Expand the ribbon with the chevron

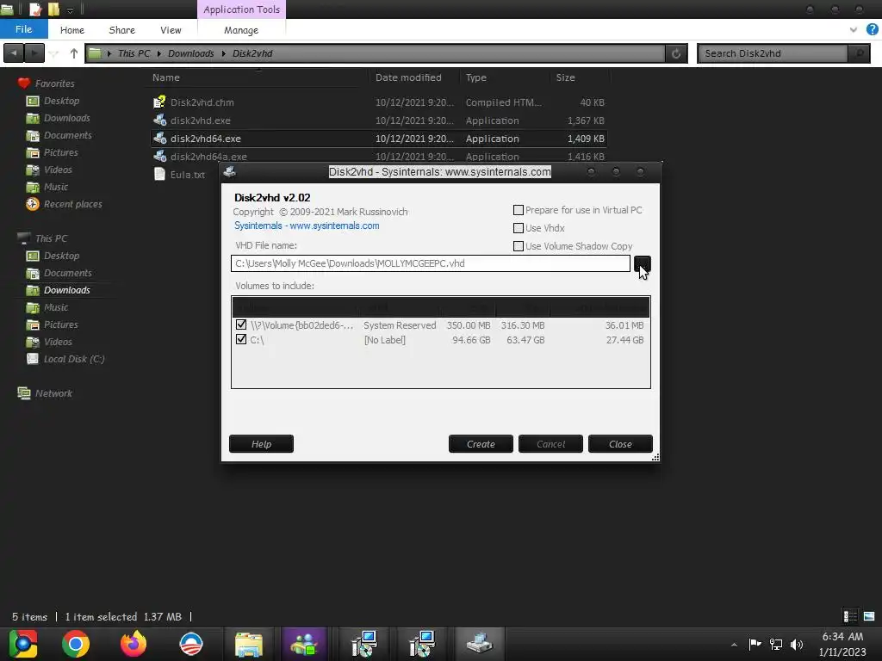tap(854, 30)
